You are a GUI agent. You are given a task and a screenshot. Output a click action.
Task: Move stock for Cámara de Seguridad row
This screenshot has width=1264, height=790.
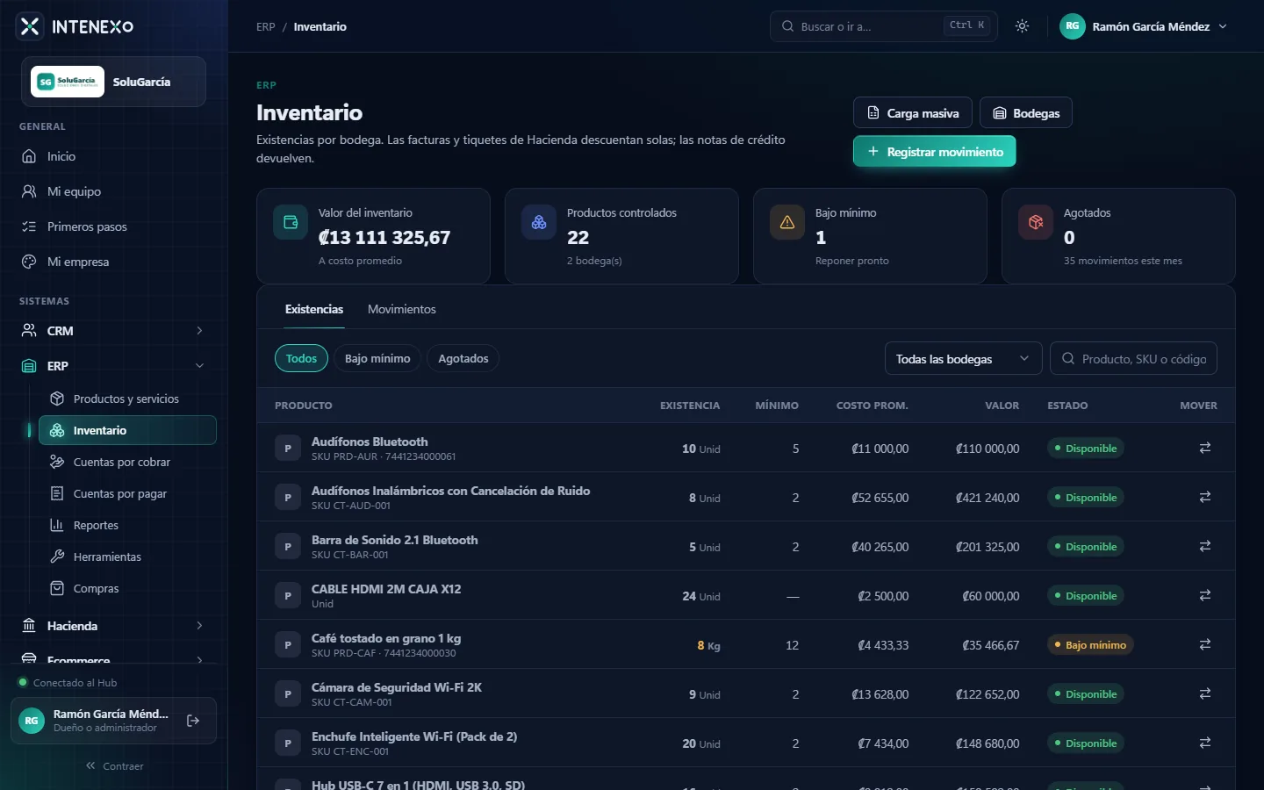tap(1205, 693)
